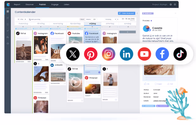The height and width of the screenshot is (125, 196).
Task: Open the document icon in left sidebar
Action: 8,24
